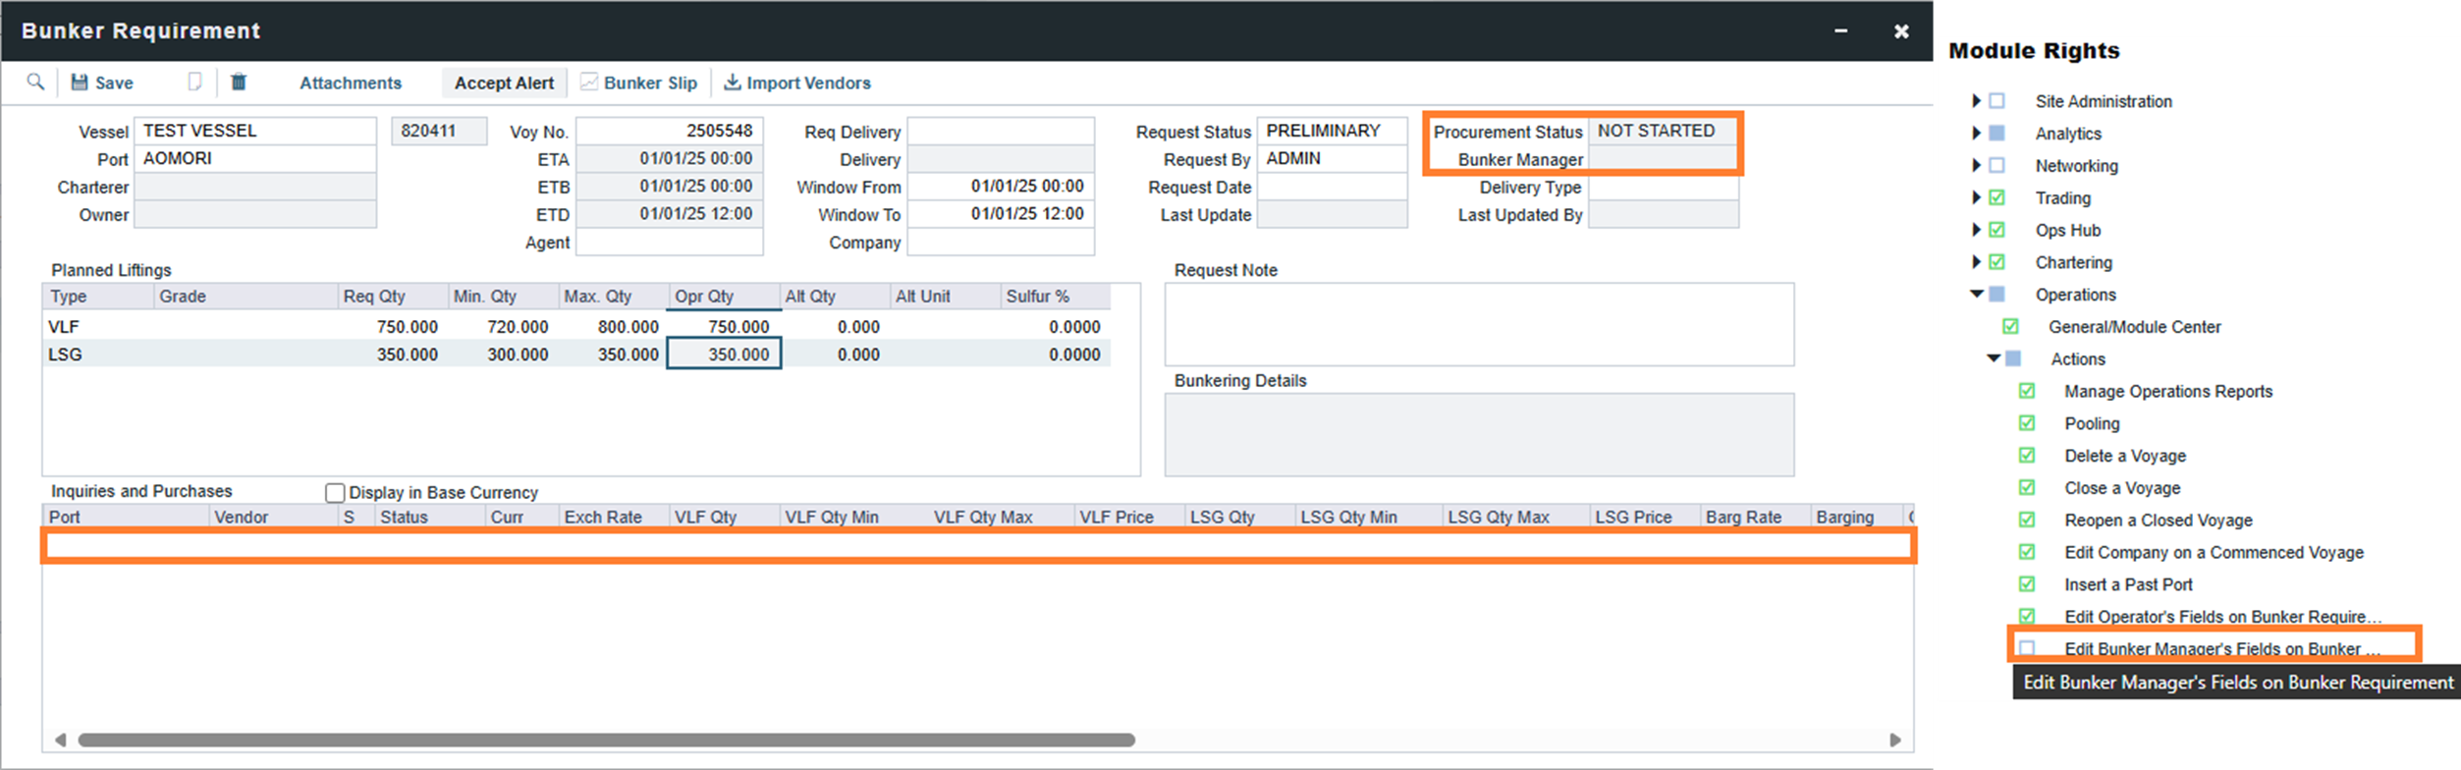Click into the Request Note text box

[x=1478, y=324]
